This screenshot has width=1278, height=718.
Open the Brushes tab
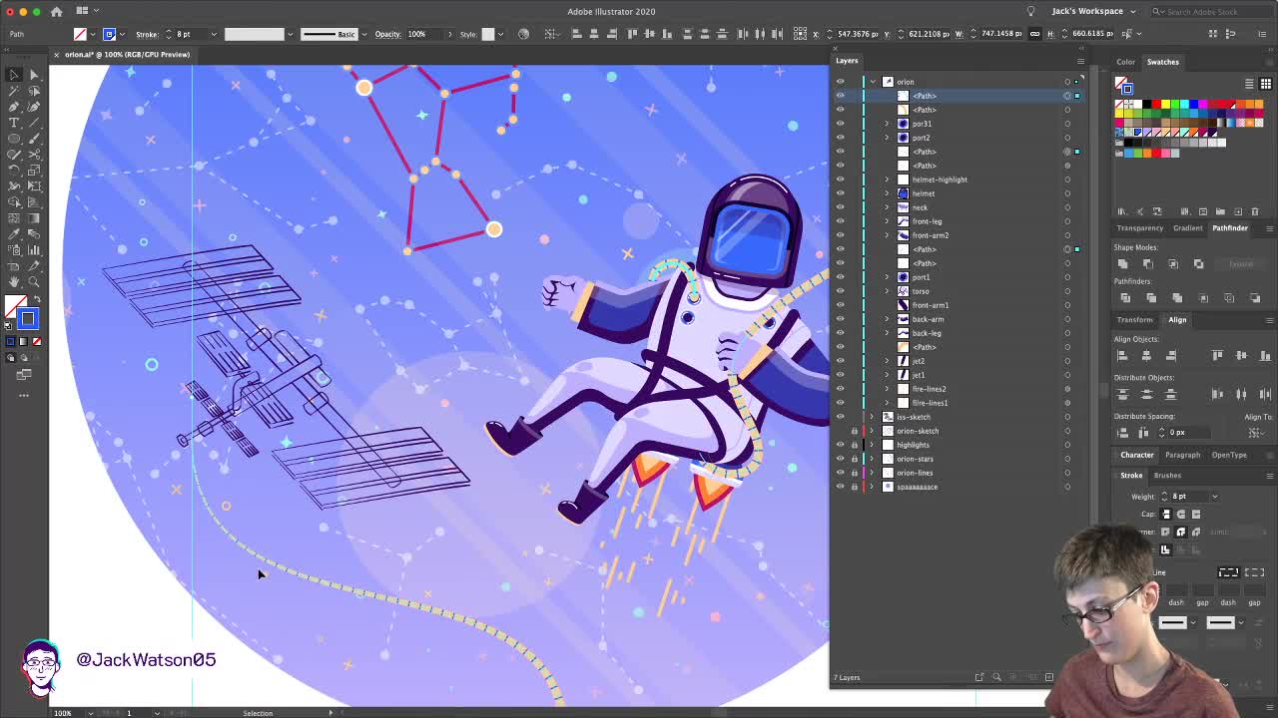click(1166, 476)
